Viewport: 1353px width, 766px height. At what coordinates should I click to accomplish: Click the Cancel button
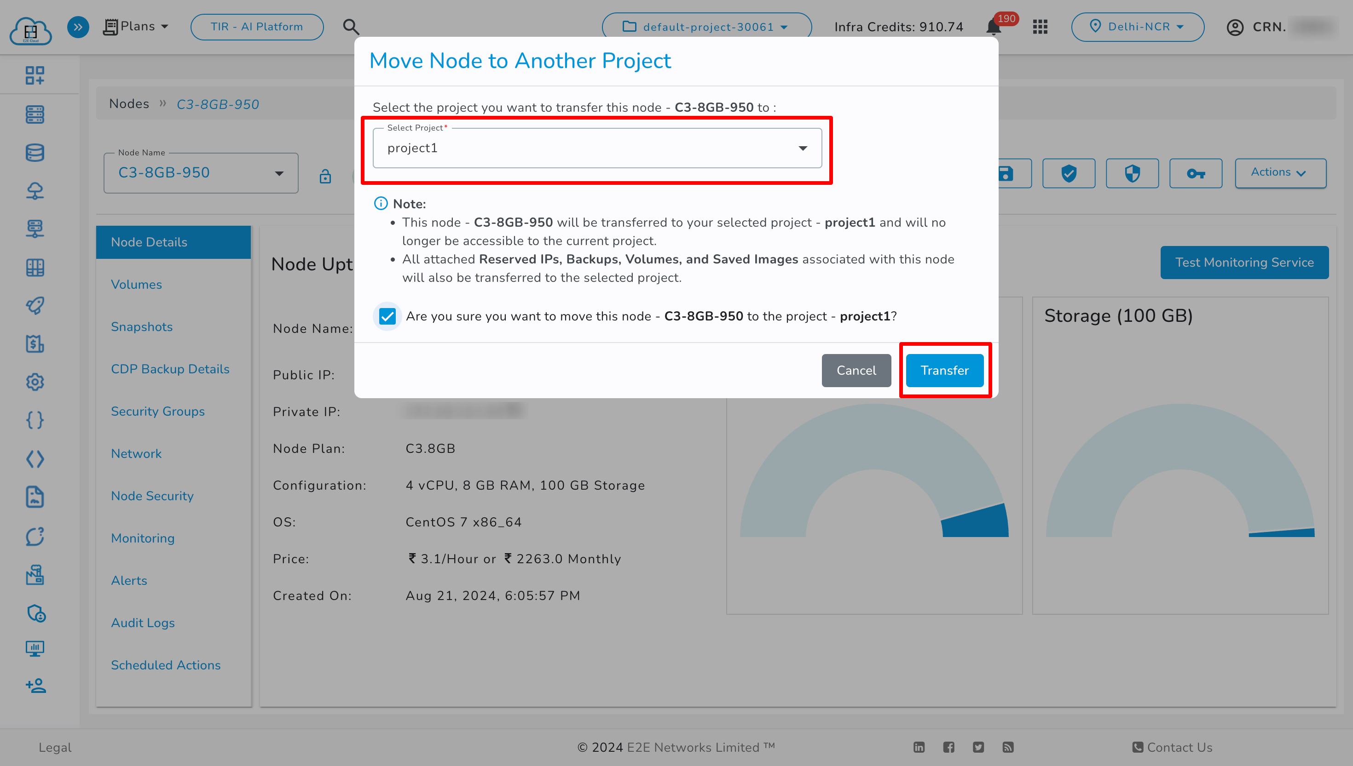pos(856,370)
